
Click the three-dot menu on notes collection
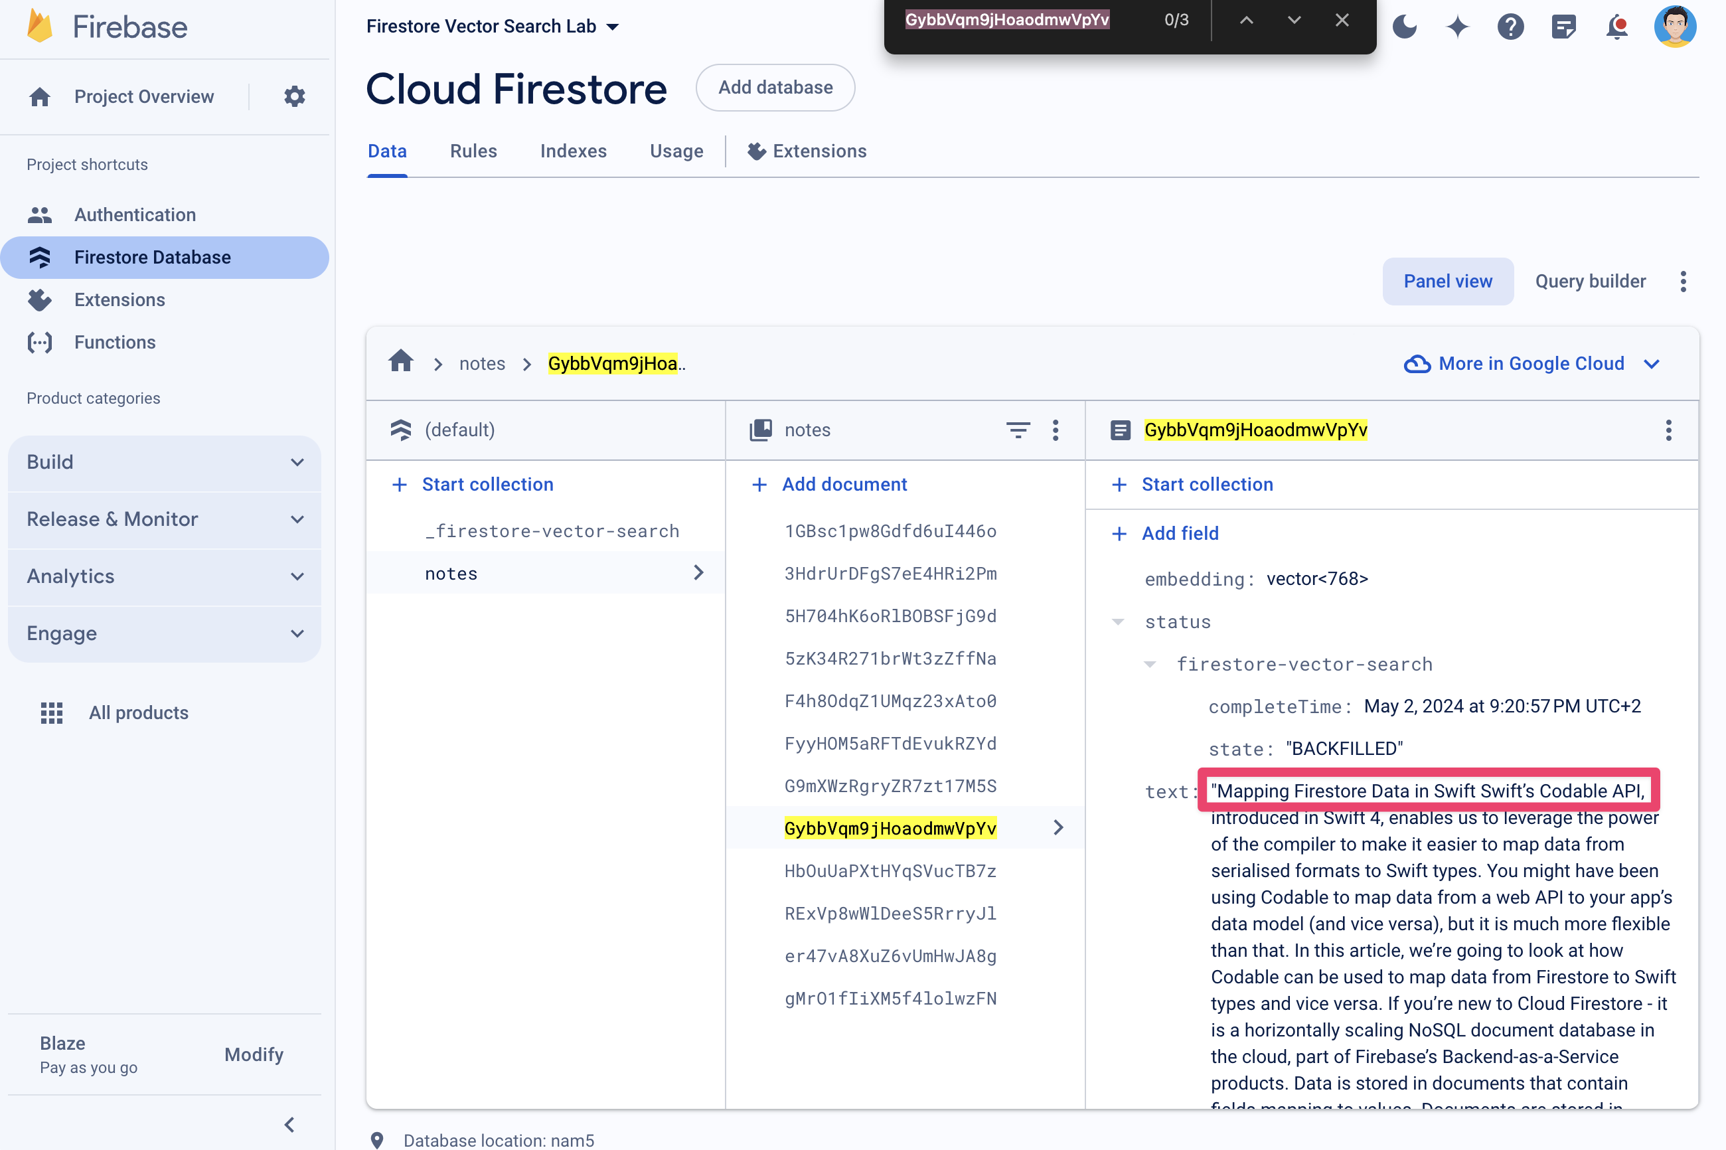coord(1058,430)
